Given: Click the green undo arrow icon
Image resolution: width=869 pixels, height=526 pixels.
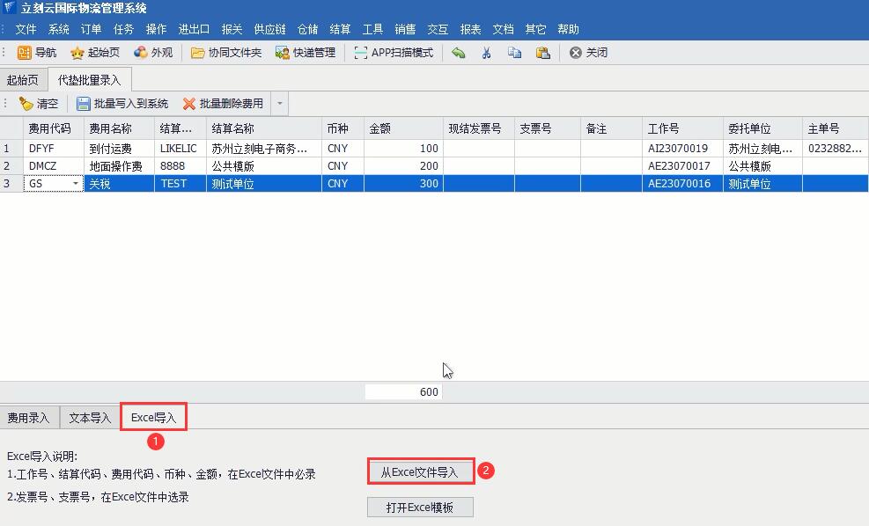Looking at the screenshot, I should click(x=459, y=53).
